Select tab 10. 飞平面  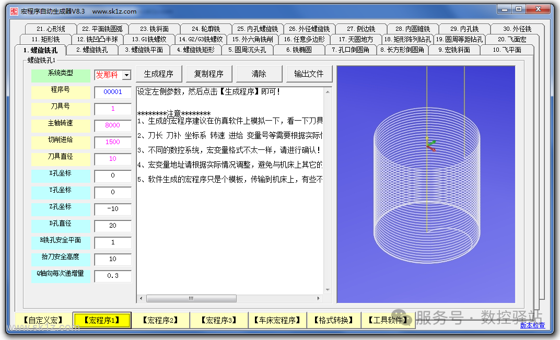coord(507,50)
